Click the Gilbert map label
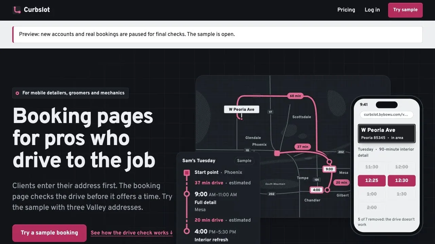Screen dimensions: 435x244 343,195
